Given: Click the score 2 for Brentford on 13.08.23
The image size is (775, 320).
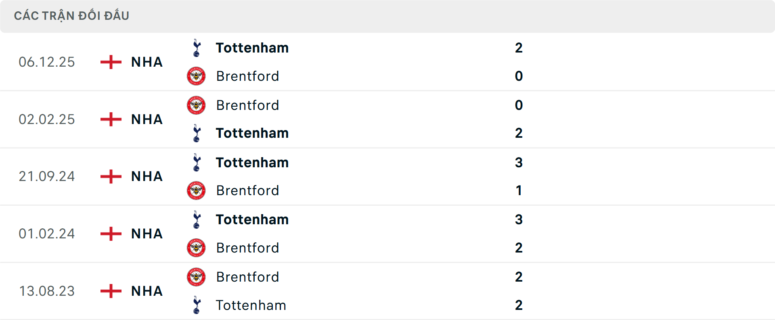Looking at the screenshot, I should coord(519,277).
